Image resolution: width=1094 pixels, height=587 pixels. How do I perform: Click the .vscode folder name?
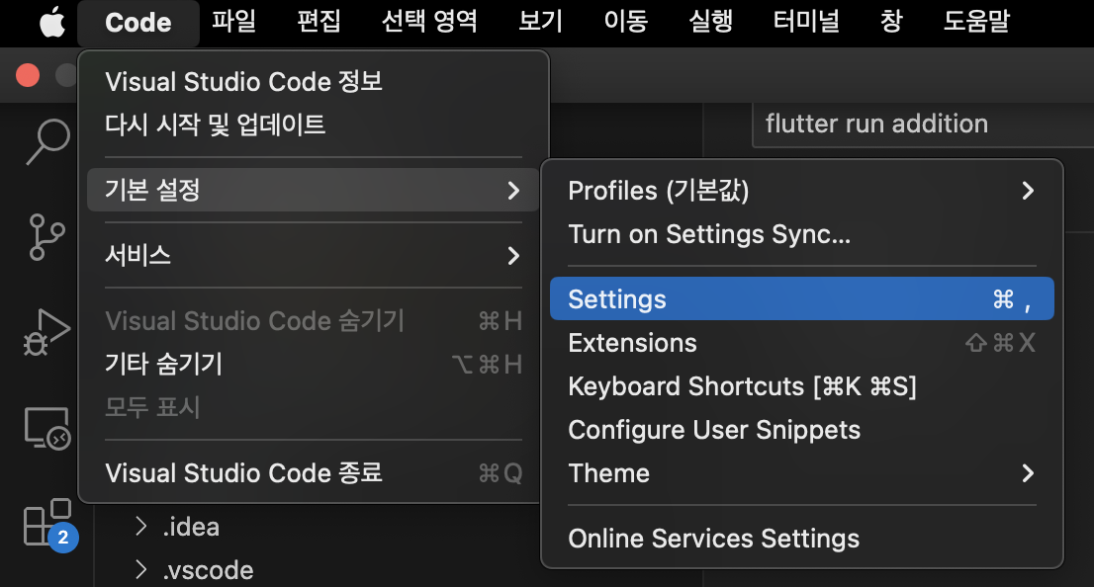tap(208, 570)
